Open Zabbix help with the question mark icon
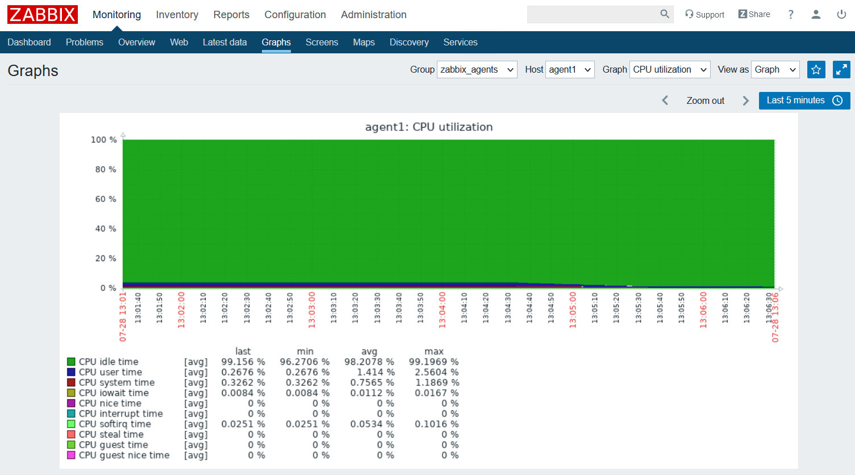Image resolution: width=855 pixels, height=475 pixels. (790, 14)
